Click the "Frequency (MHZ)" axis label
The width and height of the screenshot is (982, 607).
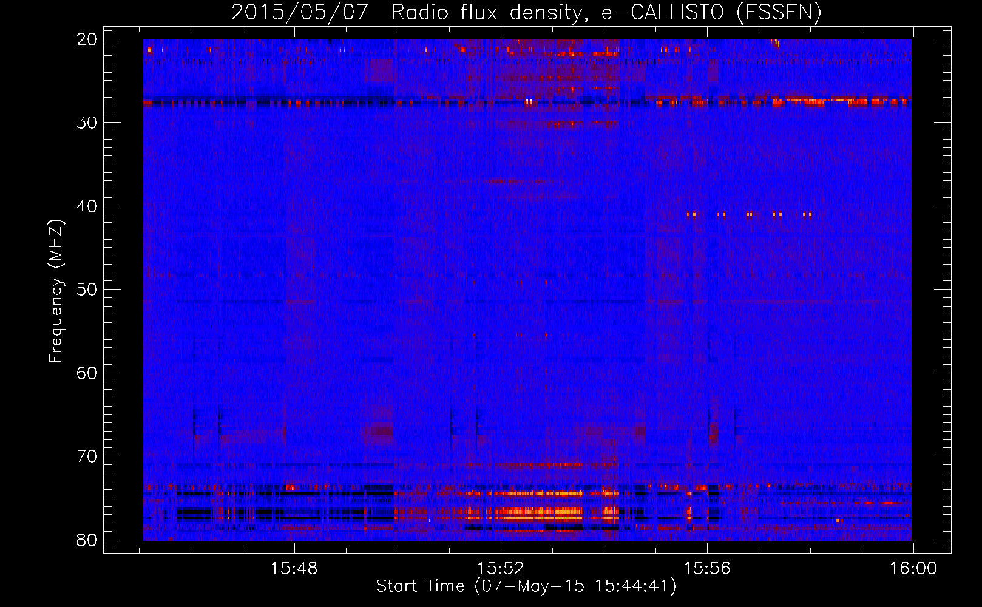coord(56,291)
